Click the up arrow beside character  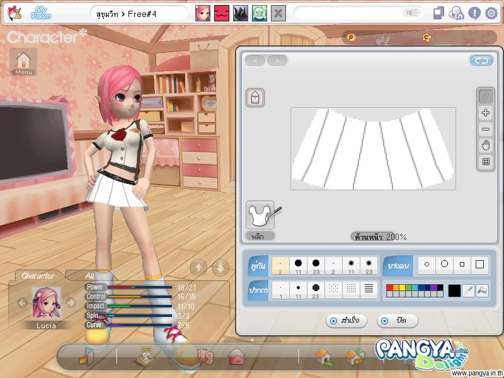point(198,267)
